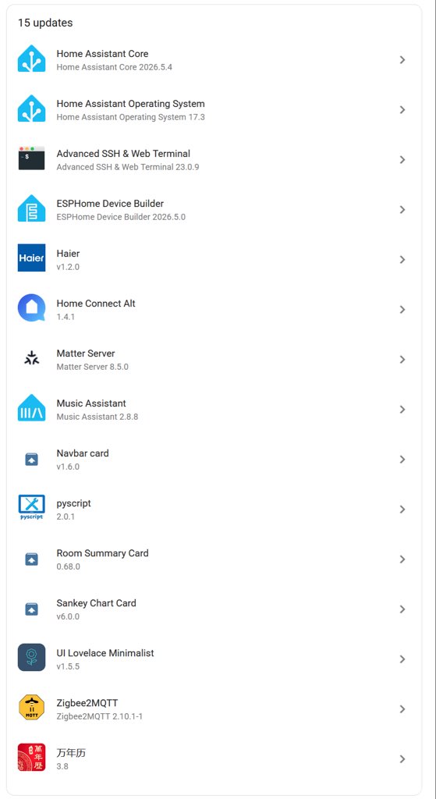Select 'Home Assistant Operating System 17.3' version text

coord(131,117)
